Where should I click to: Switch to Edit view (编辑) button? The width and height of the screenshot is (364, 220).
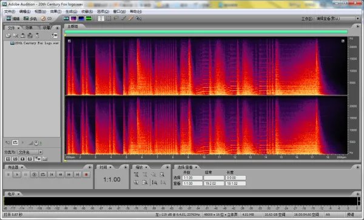click(13, 18)
